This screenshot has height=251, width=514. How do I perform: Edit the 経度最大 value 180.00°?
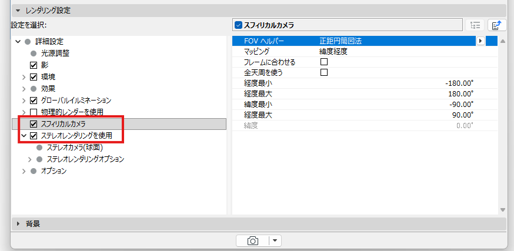(461, 94)
